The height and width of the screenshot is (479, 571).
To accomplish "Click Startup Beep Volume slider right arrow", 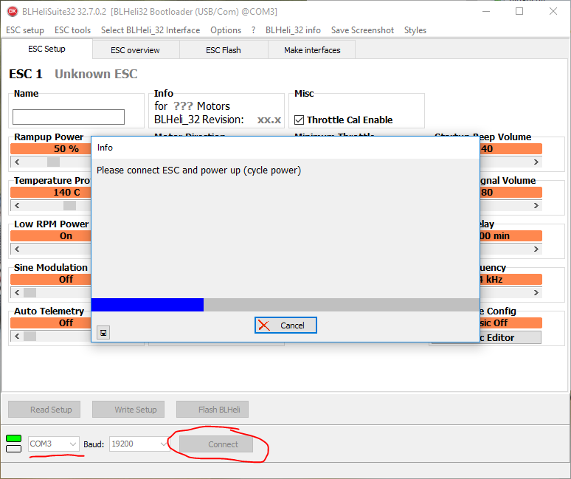I will tap(536, 162).
